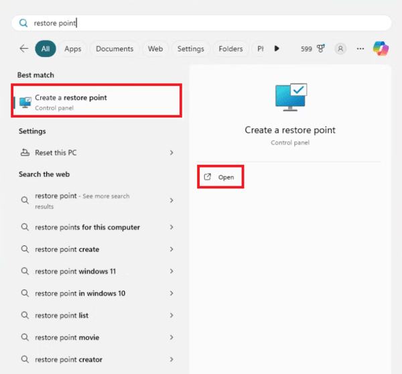Viewport: 402px width, 374px height.
Task: Click the Reset this PC icon
Action: (x=25, y=152)
